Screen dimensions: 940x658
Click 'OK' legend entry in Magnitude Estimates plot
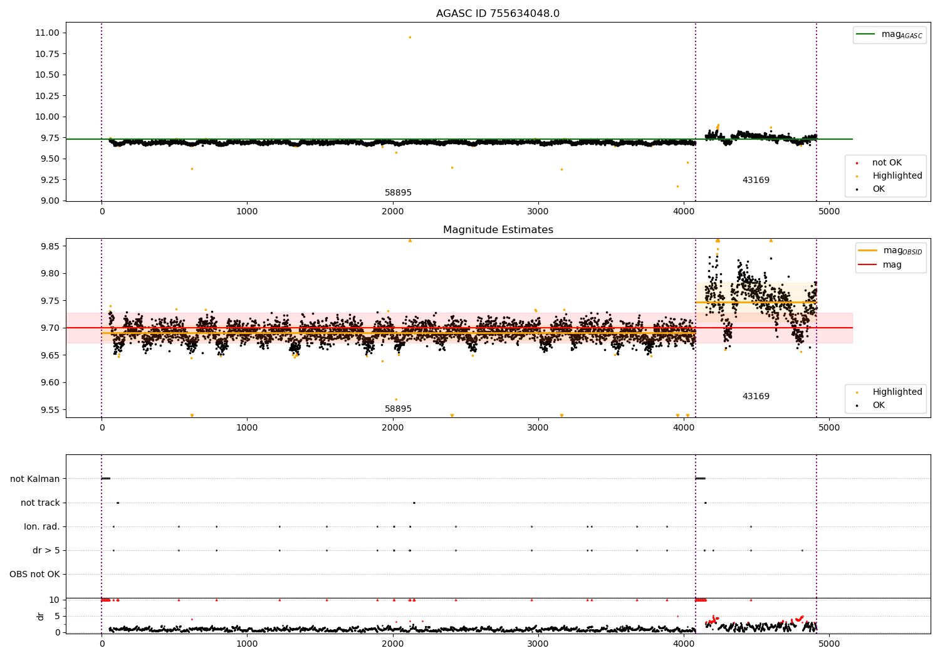click(x=879, y=405)
